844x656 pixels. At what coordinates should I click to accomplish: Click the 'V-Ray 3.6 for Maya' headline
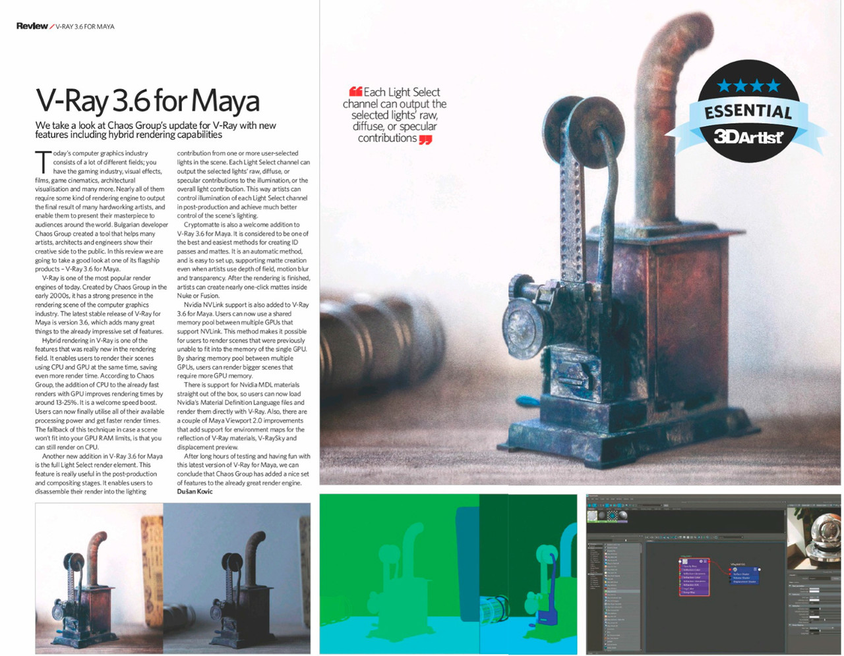tap(148, 101)
